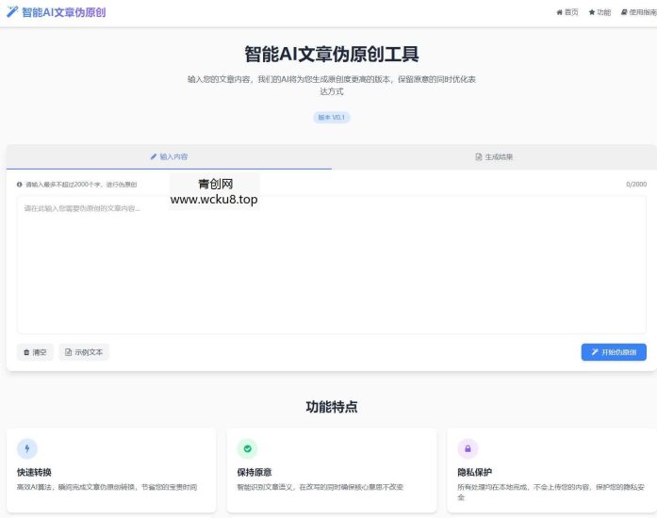Click the book icon beside 使用指南
The height and width of the screenshot is (518, 657).
[624, 12]
